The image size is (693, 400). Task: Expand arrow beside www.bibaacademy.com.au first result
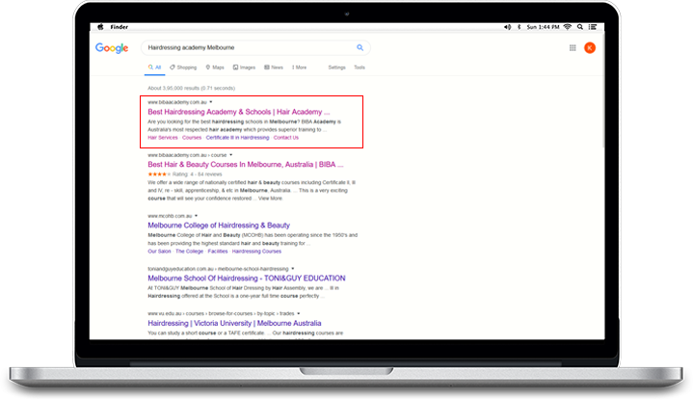(x=211, y=102)
